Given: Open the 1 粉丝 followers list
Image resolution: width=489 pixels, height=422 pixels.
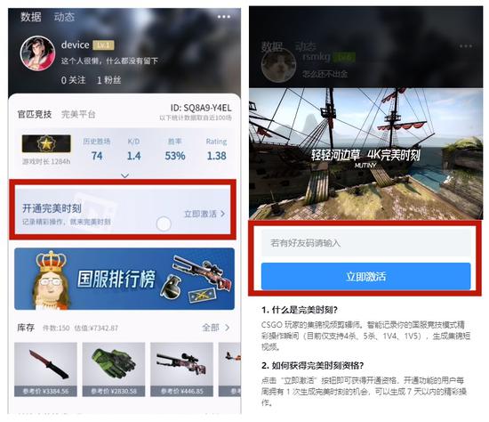Looking at the screenshot, I should point(108,80).
